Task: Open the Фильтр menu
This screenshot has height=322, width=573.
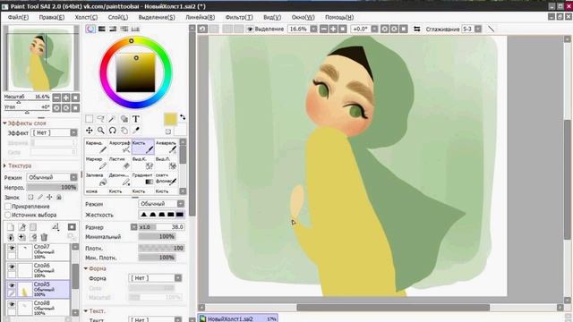Action: (x=239, y=17)
